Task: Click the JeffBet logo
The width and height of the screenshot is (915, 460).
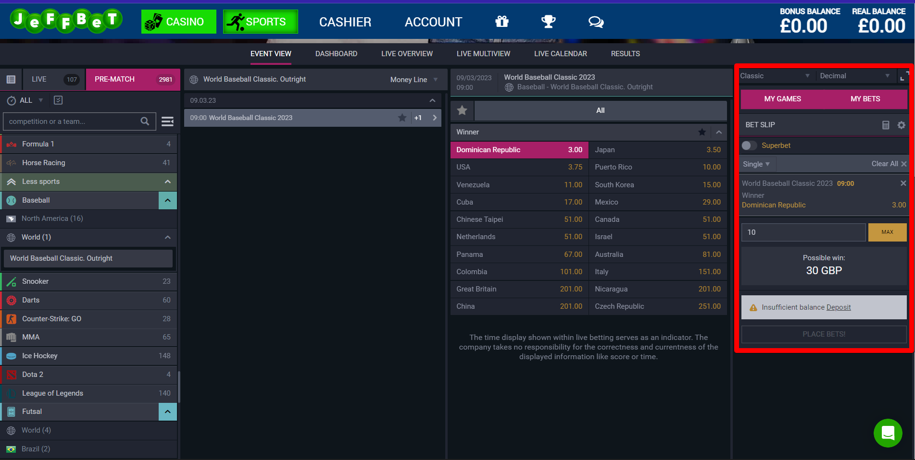Action: (66, 21)
